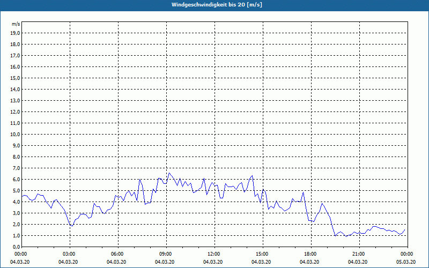Select the 1,0 y-axis value
Viewport: 429px width, 268px height.
pos(16,235)
